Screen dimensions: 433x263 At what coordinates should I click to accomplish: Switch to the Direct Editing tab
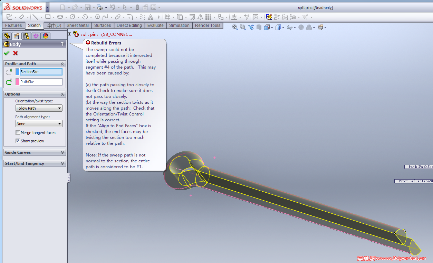(x=129, y=26)
